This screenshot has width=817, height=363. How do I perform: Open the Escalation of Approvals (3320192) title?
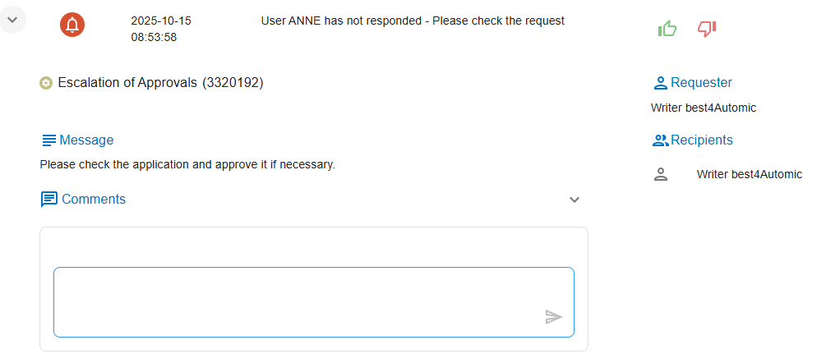click(160, 82)
